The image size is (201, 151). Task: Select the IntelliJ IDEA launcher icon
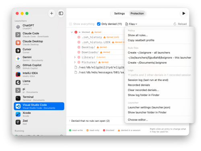(x=18, y=74)
